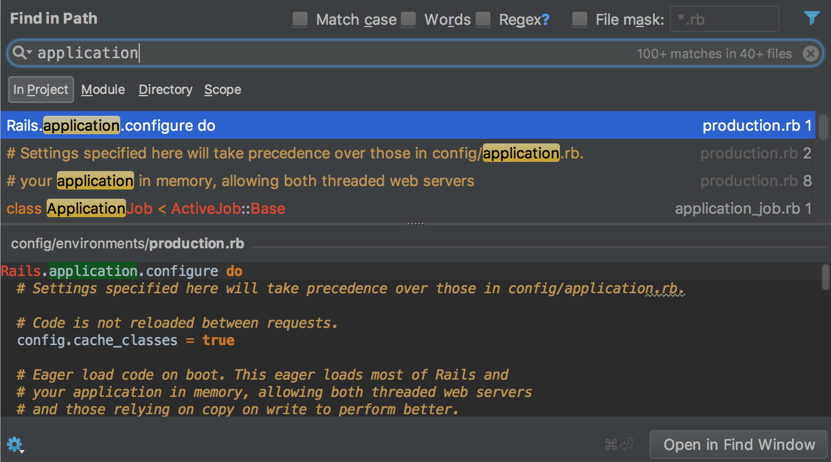This screenshot has width=831, height=462.
Task: Click config/environments/production.rb path label
Action: coord(128,244)
